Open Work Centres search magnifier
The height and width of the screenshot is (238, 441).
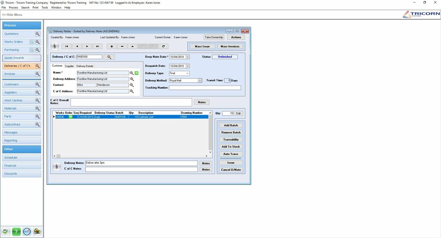tap(37, 101)
